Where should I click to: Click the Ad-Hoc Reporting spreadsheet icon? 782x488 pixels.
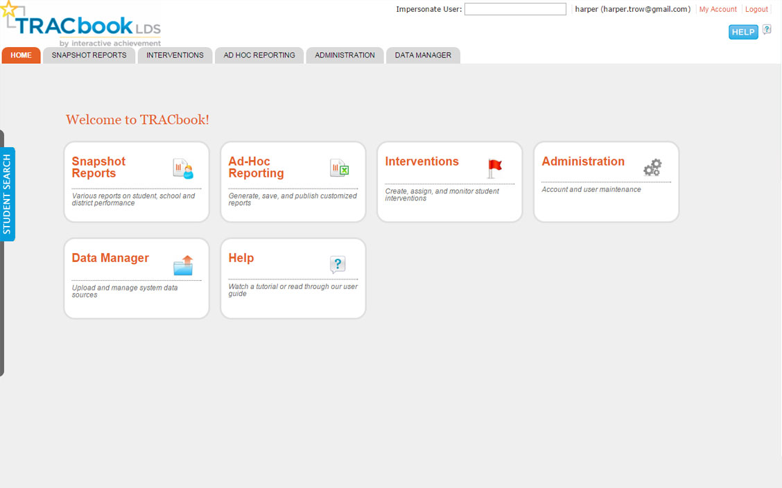point(340,168)
